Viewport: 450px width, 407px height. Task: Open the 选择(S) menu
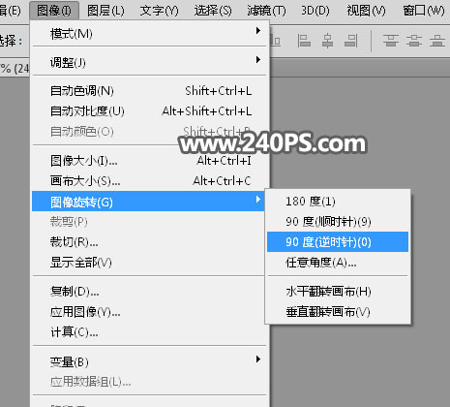(x=213, y=11)
